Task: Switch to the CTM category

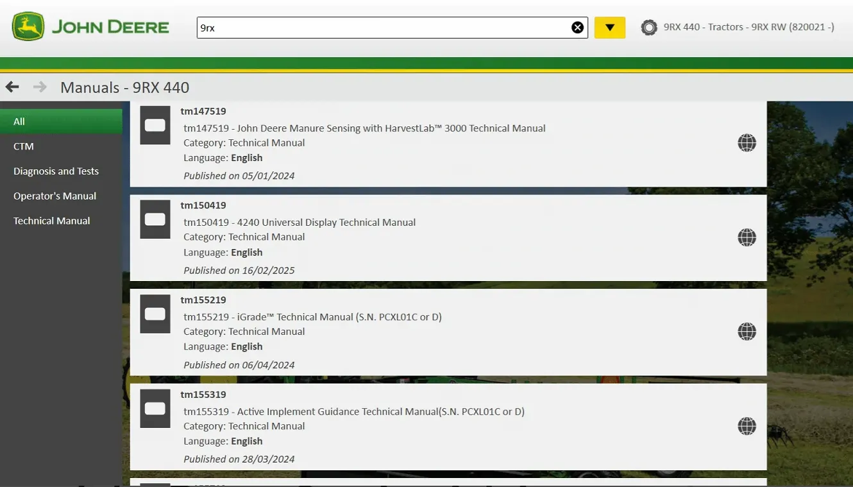Action: pyautogui.click(x=23, y=146)
